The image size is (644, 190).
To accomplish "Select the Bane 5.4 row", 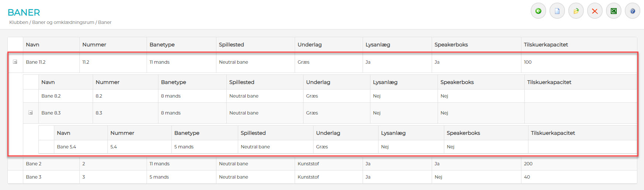I will click(x=66, y=147).
